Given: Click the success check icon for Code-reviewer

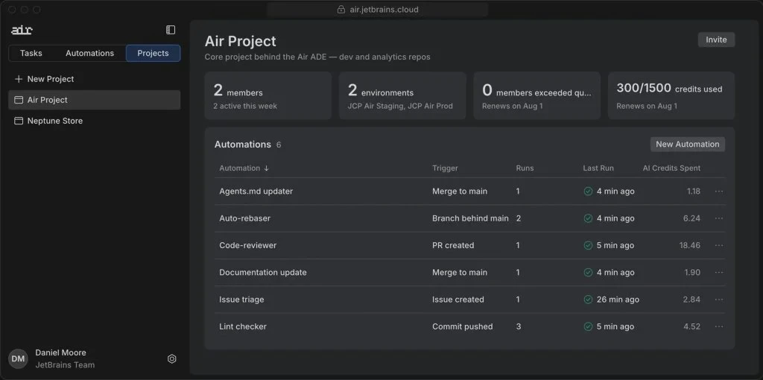Looking at the screenshot, I should (588, 245).
